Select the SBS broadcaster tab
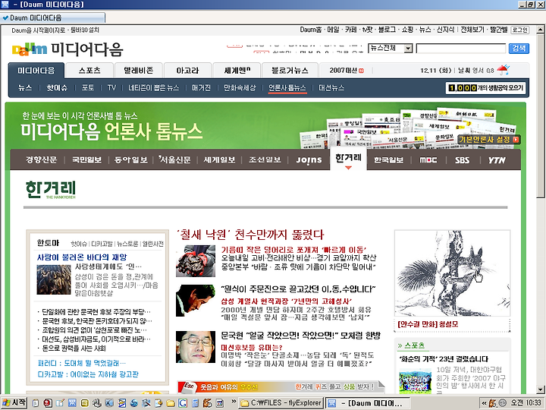Screen dimensions: 546x410 pos(462,160)
